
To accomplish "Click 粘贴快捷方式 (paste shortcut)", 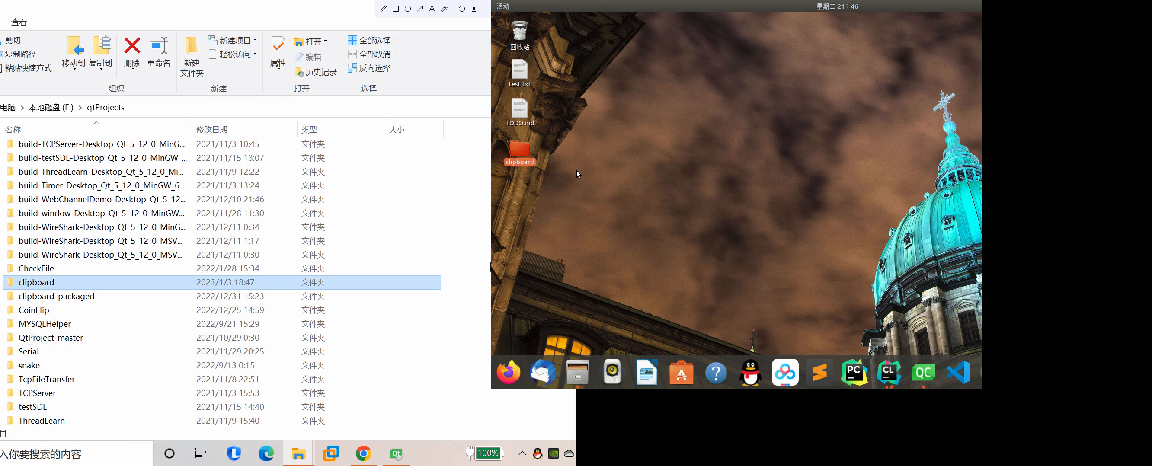I will pos(26,68).
